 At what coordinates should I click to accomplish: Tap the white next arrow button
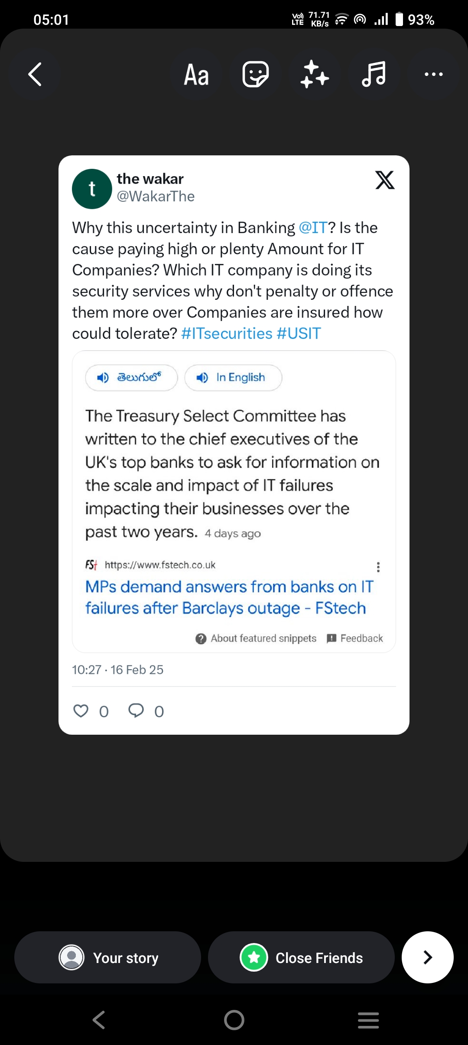pos(428,957)
